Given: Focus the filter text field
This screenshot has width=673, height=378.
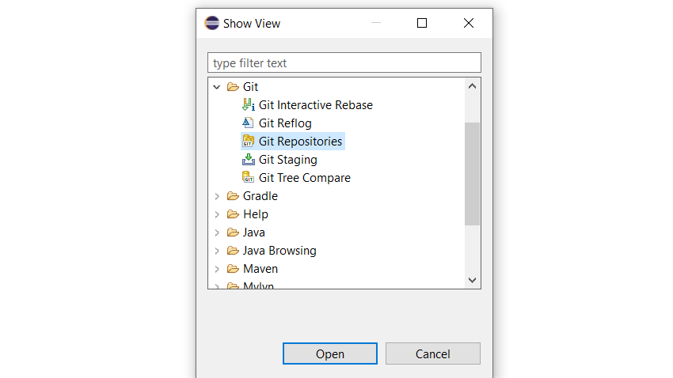Looking at the screenshot, I should tap(344, 62).
